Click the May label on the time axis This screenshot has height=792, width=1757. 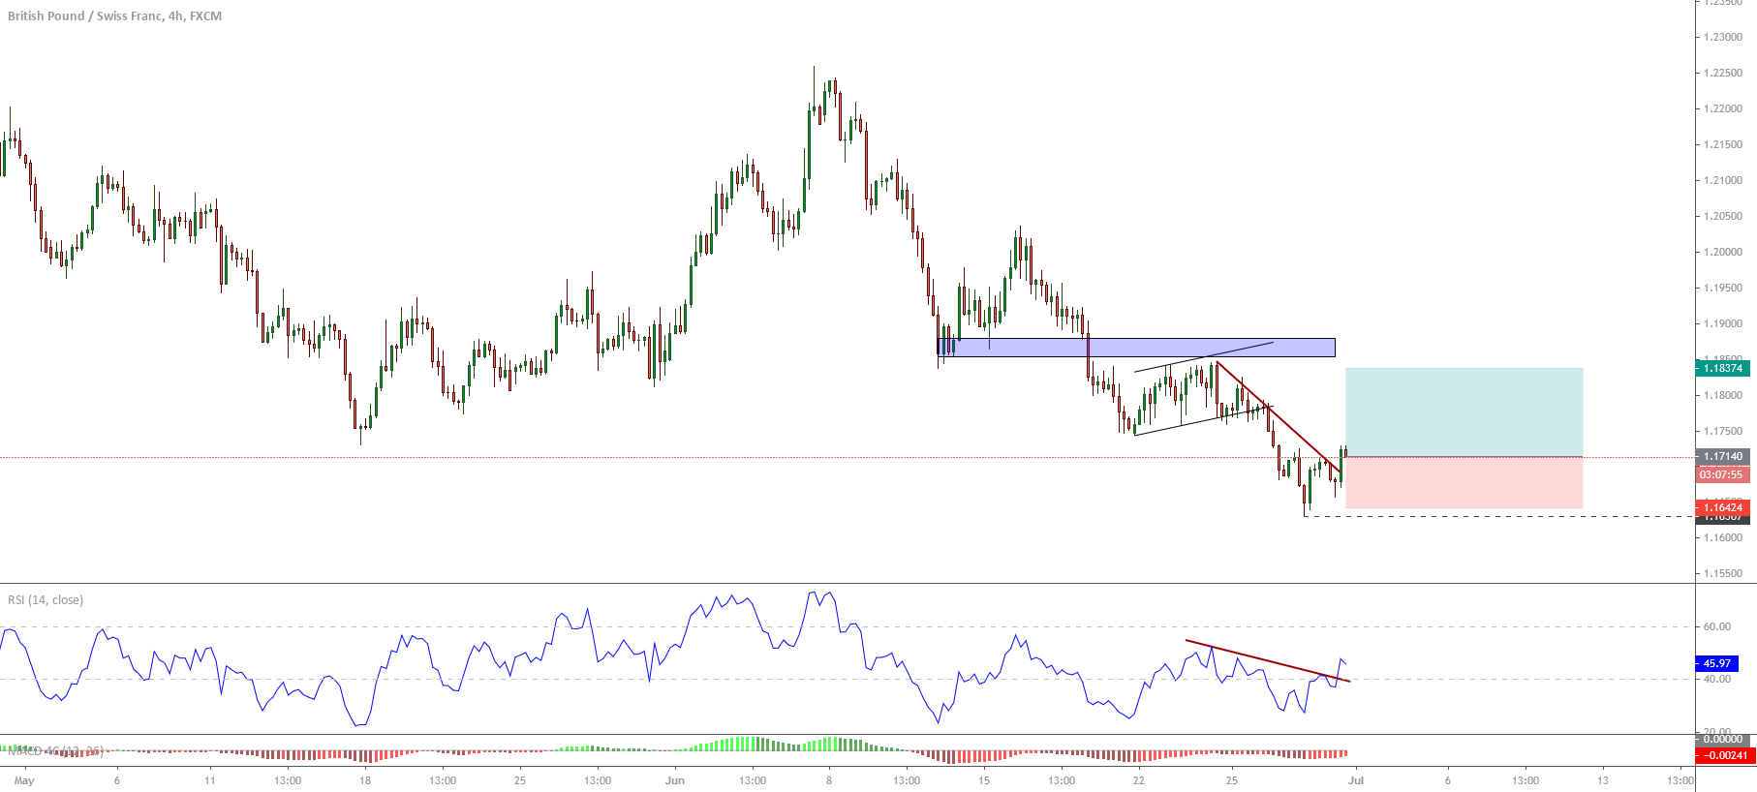pos(24,780)
